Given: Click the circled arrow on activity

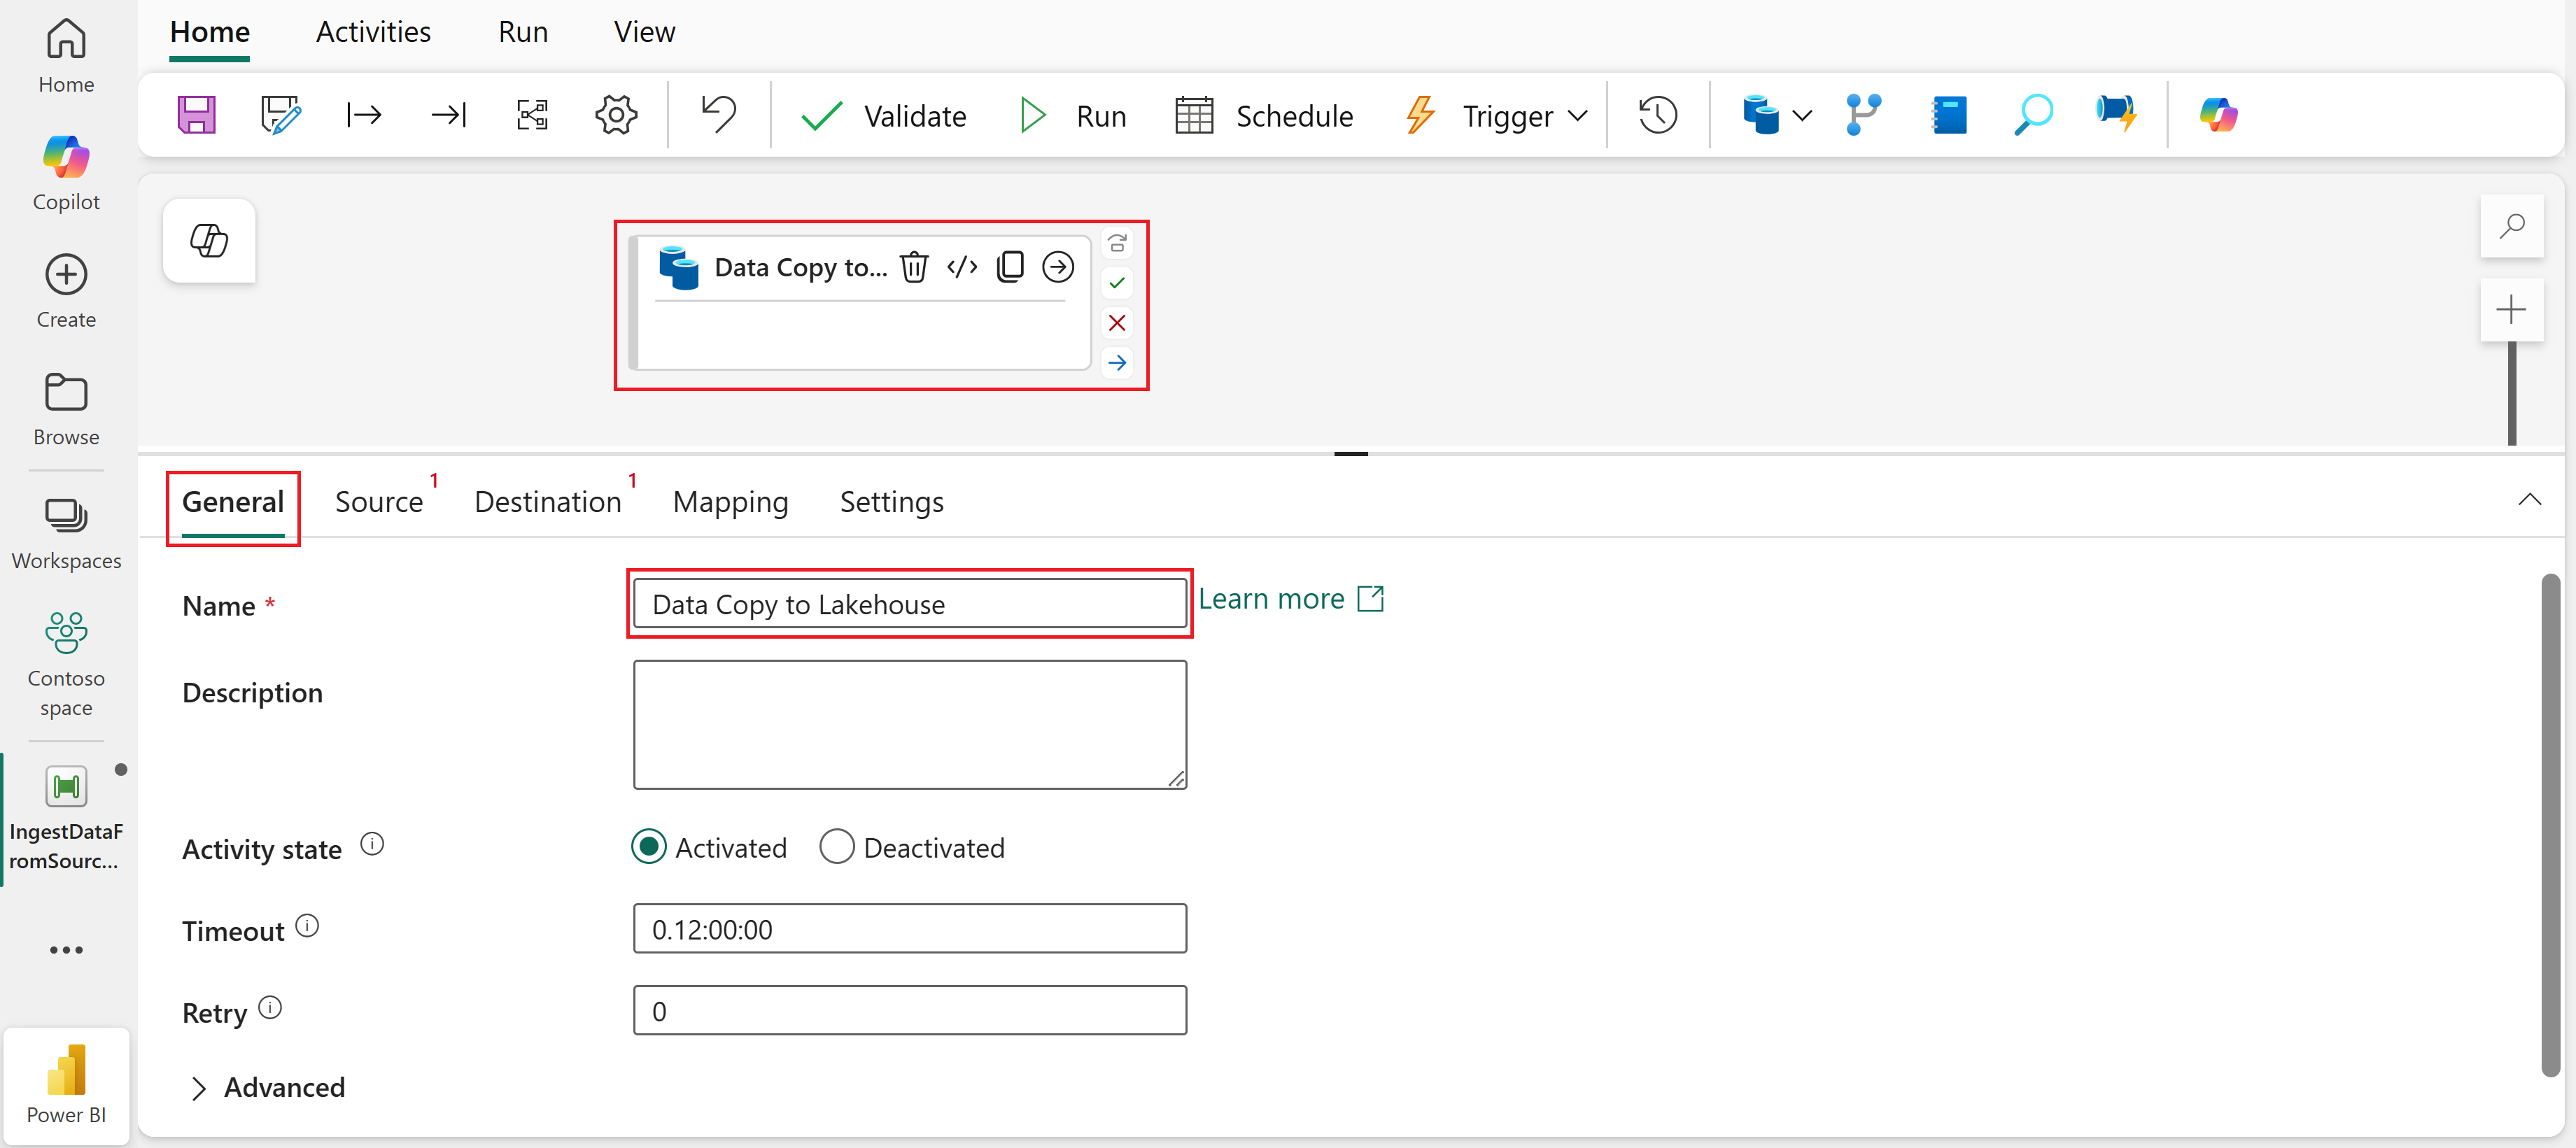Looking at the screenshot, I should [1058, 267].
